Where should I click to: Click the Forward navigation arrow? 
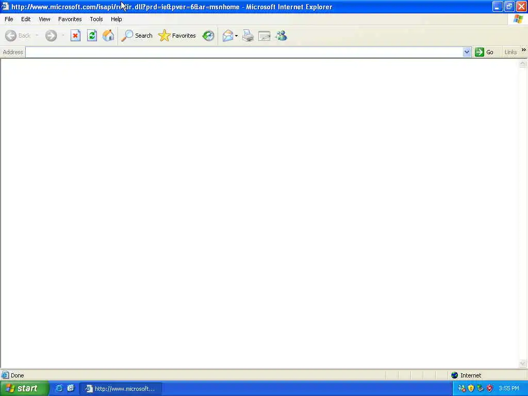pos(51,36)
